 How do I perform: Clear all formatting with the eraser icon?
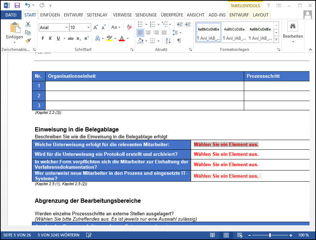[x=130, y=28]
